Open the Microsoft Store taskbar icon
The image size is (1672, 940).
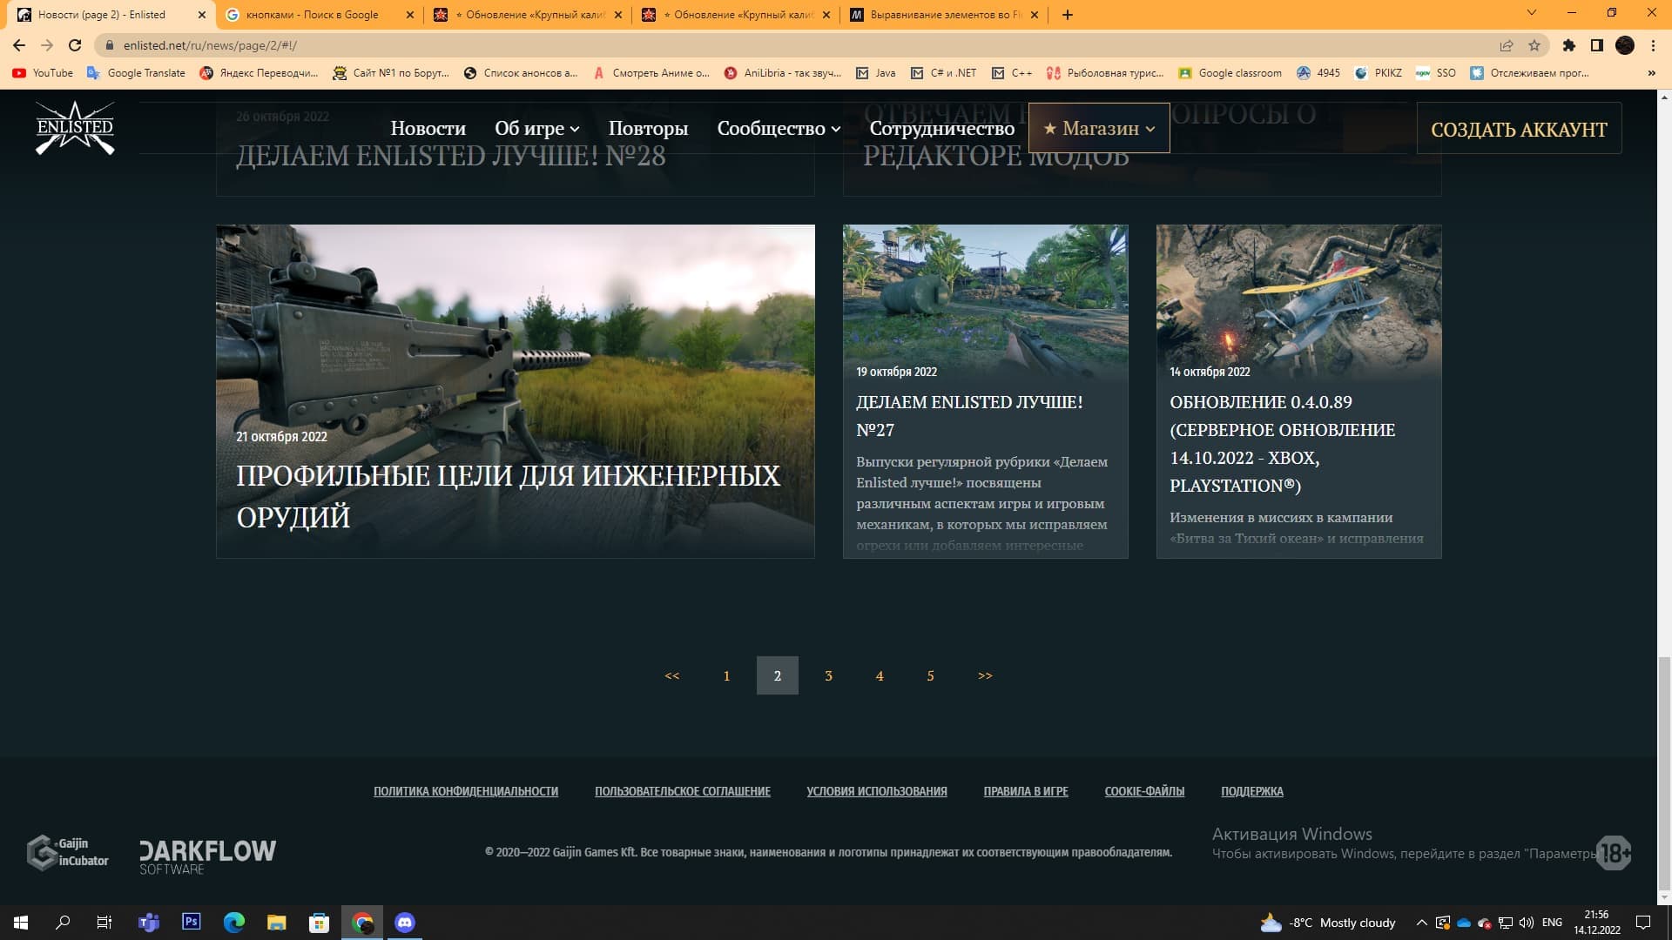[320, 923]
